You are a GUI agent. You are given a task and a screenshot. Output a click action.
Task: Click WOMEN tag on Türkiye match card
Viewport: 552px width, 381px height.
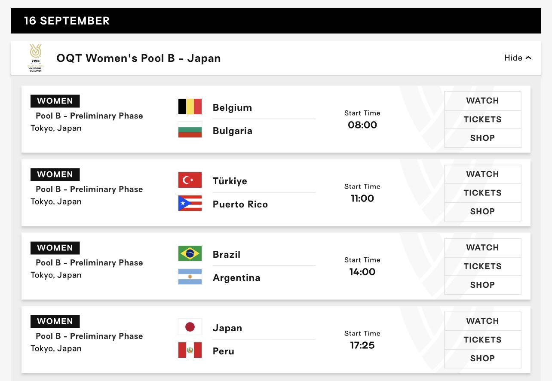pyautogui.click(x=55, y=174)
